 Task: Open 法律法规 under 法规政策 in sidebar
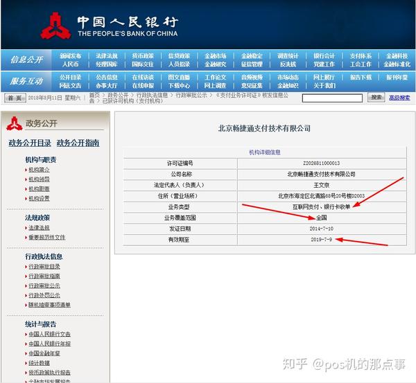click(x=39, y=228)
